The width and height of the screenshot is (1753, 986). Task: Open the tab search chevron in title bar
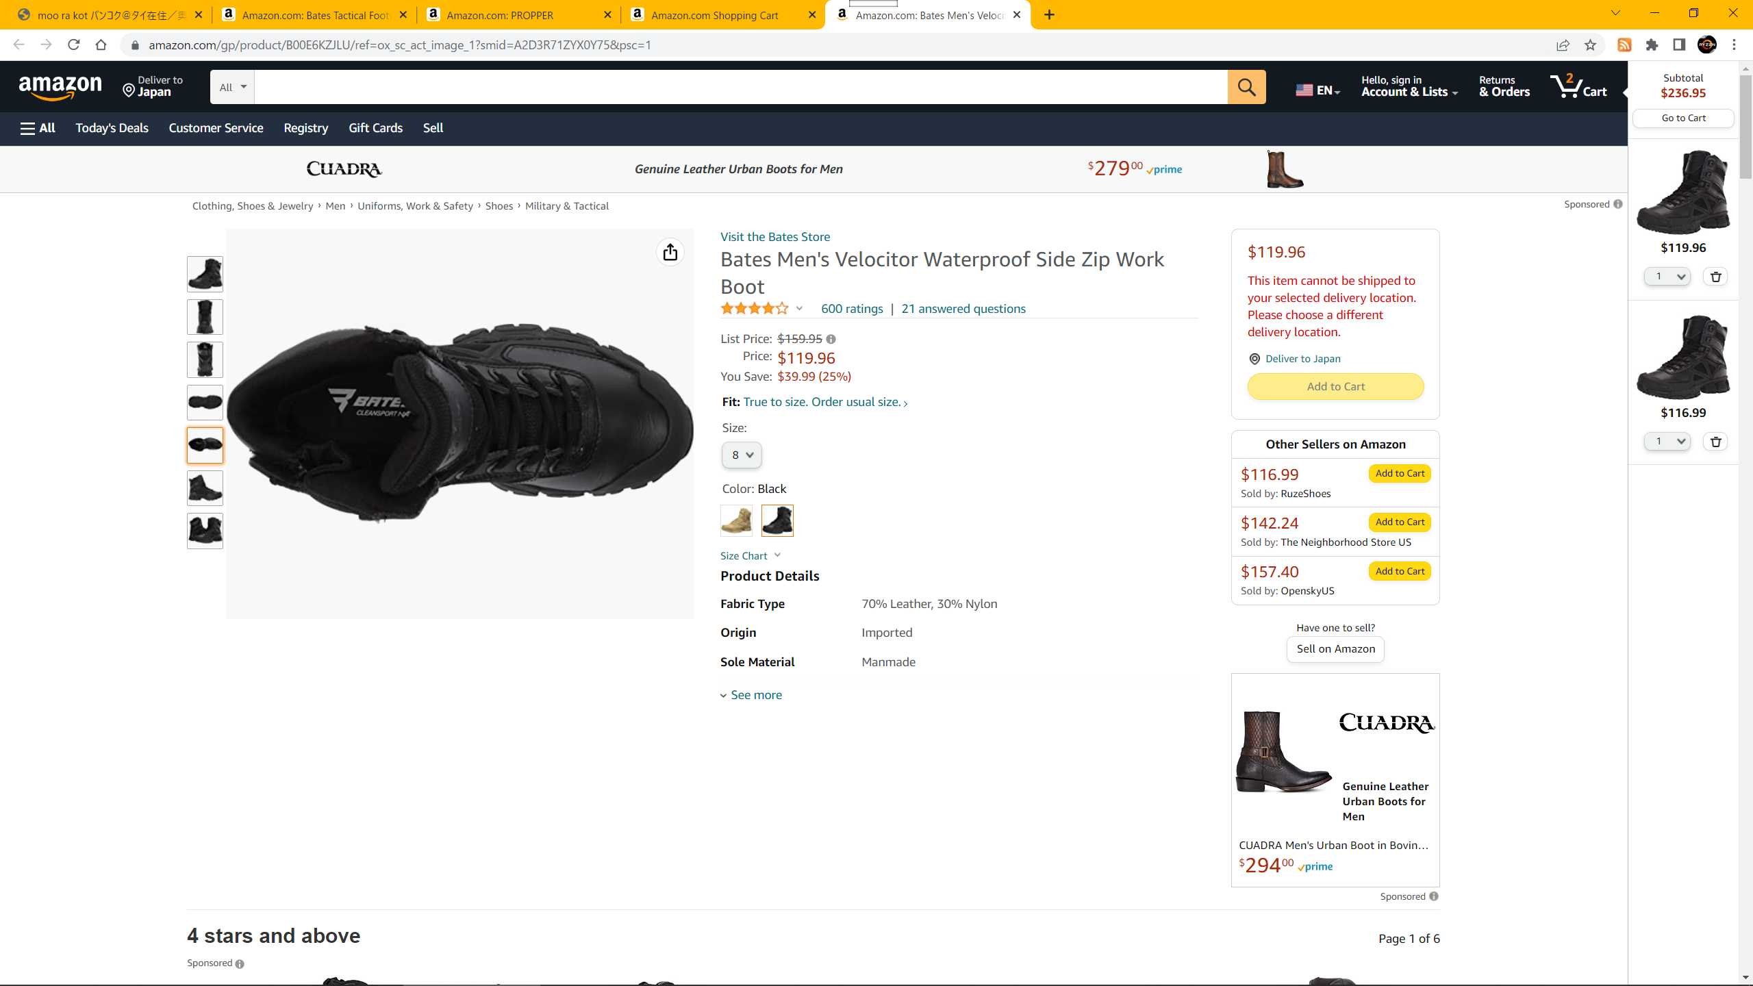pyautogui.click(x=1615, y=14)
